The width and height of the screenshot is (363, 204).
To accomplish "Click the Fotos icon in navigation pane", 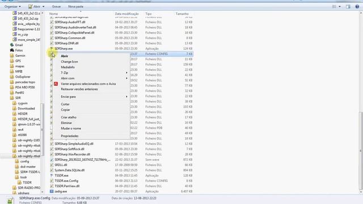I will (12, 50).
